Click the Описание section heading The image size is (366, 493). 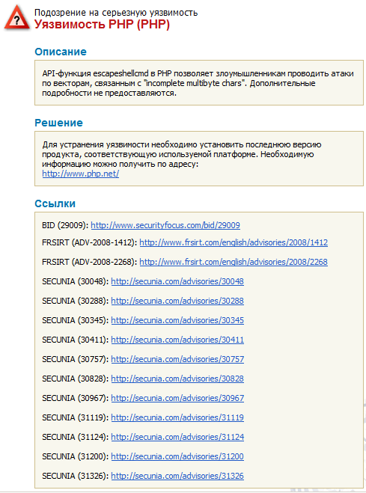click(x=61, y=52)
